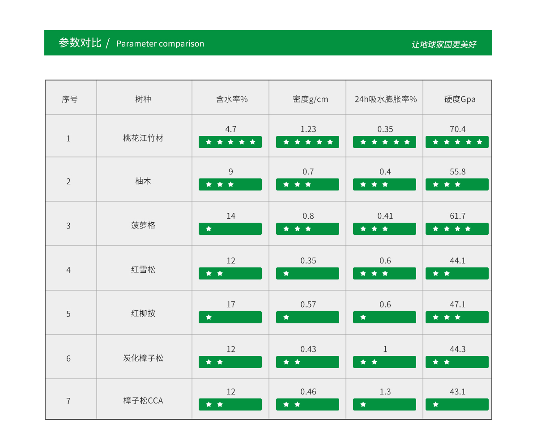
Task: Click the three-star rating for 柚木 密度
Action: (307, 184)
